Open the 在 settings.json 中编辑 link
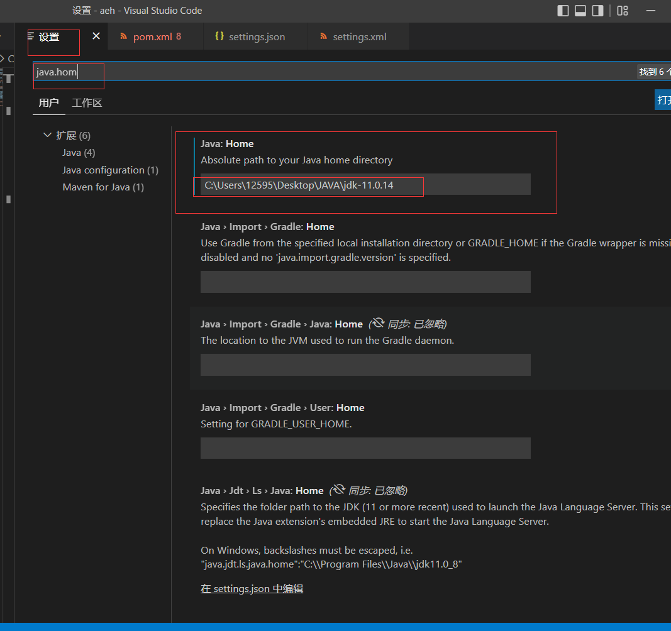This screenshot has width=671, height=631. click(x=252, y=588)
